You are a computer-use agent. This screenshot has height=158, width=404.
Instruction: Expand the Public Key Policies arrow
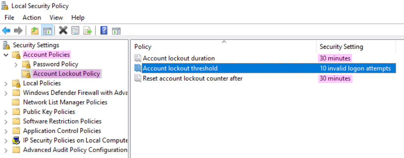[x=6, y=112]
